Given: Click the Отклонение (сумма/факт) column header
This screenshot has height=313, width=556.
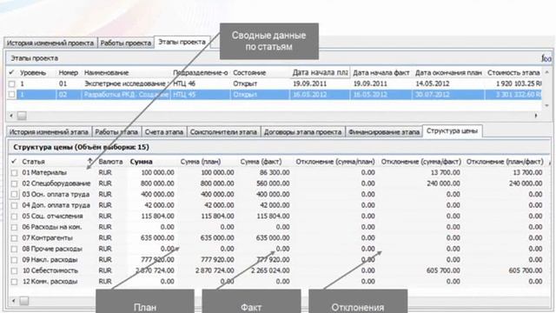Looking at the screenshot, I should pyautogui.click(x=420, y=162).
